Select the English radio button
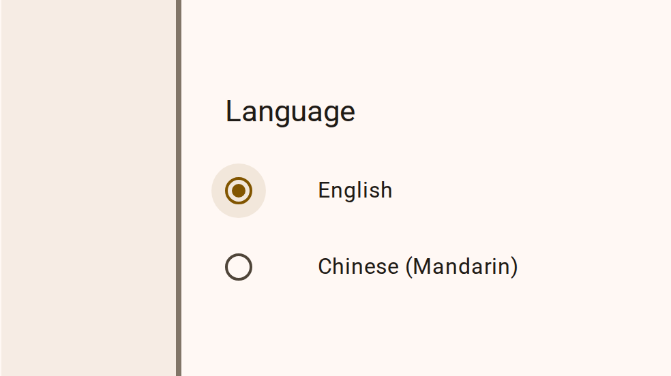 239,191
